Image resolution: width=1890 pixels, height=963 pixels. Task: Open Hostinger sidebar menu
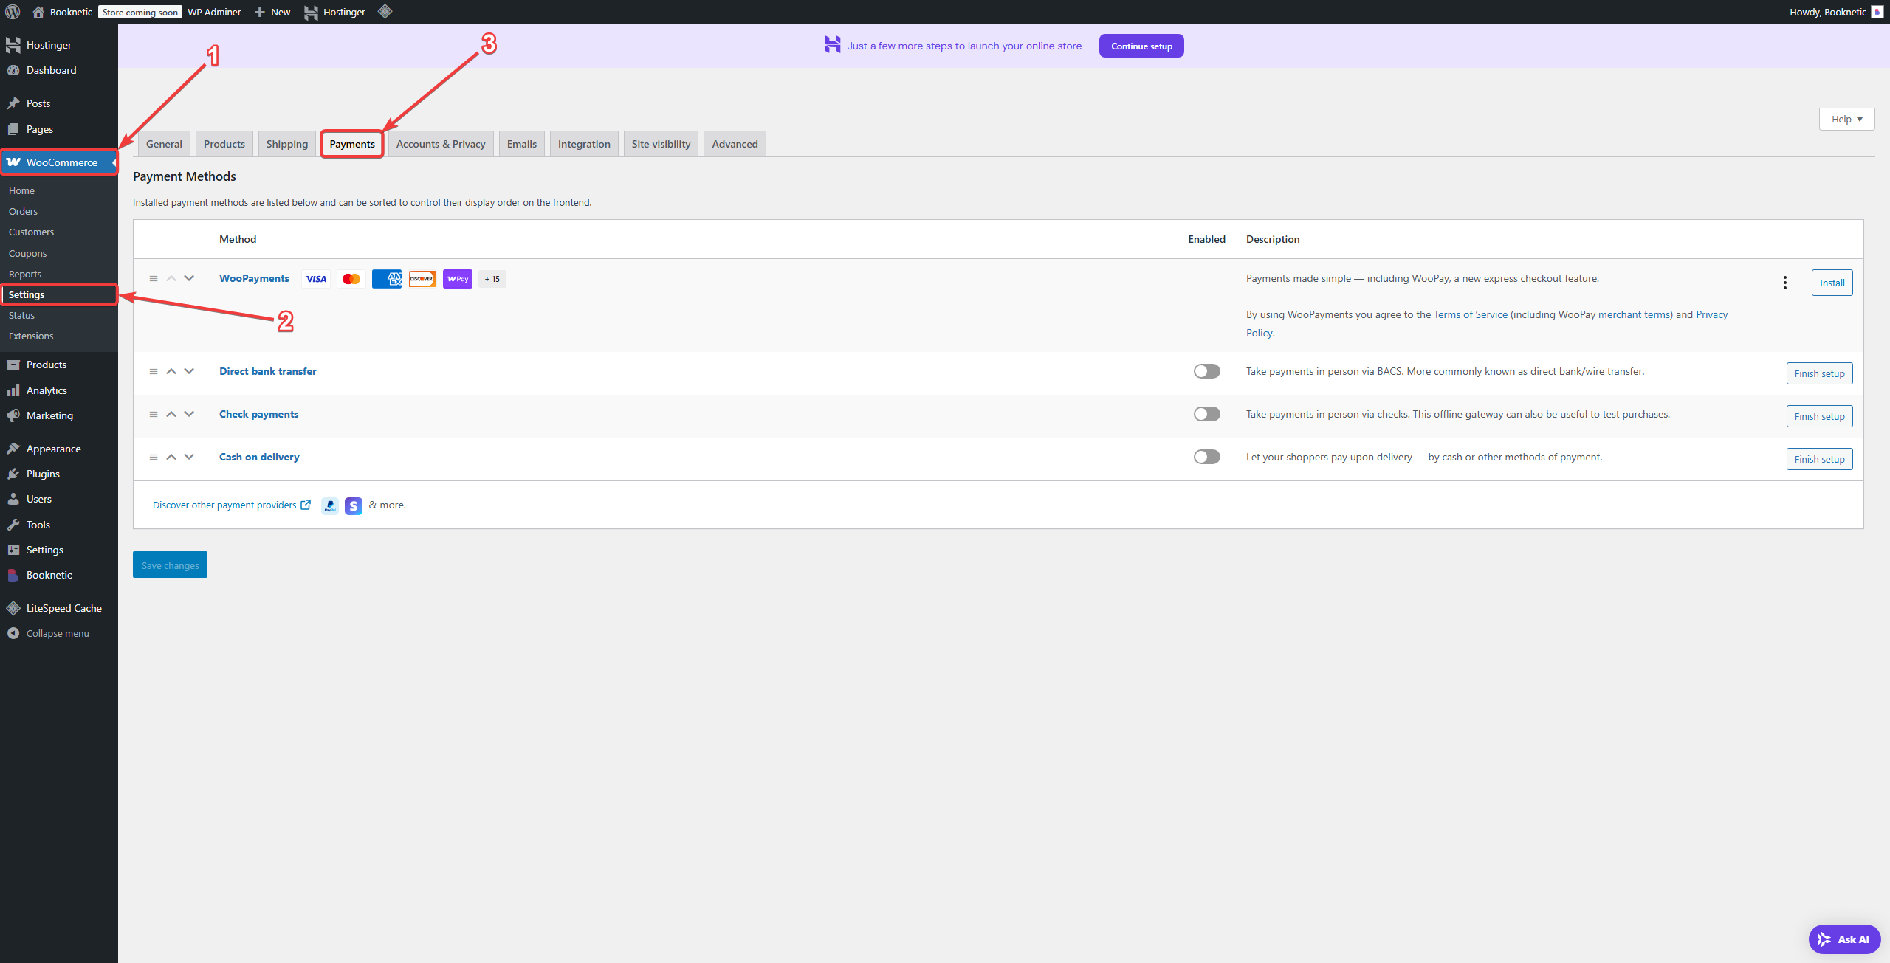pyautogui.click(x=59, y=45)
